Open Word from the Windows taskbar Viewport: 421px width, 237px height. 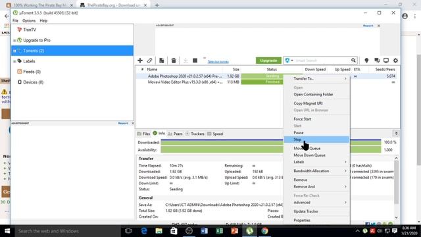tap(204, 231)
